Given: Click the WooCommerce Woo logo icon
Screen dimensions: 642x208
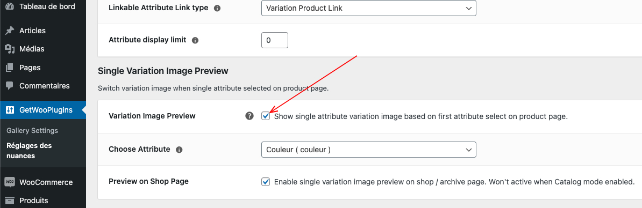Looking at the screenshot, I should [x=10, y=182].
